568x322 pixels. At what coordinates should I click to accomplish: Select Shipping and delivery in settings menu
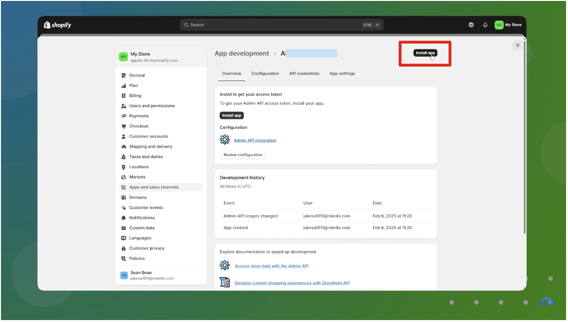pos(161,147)
